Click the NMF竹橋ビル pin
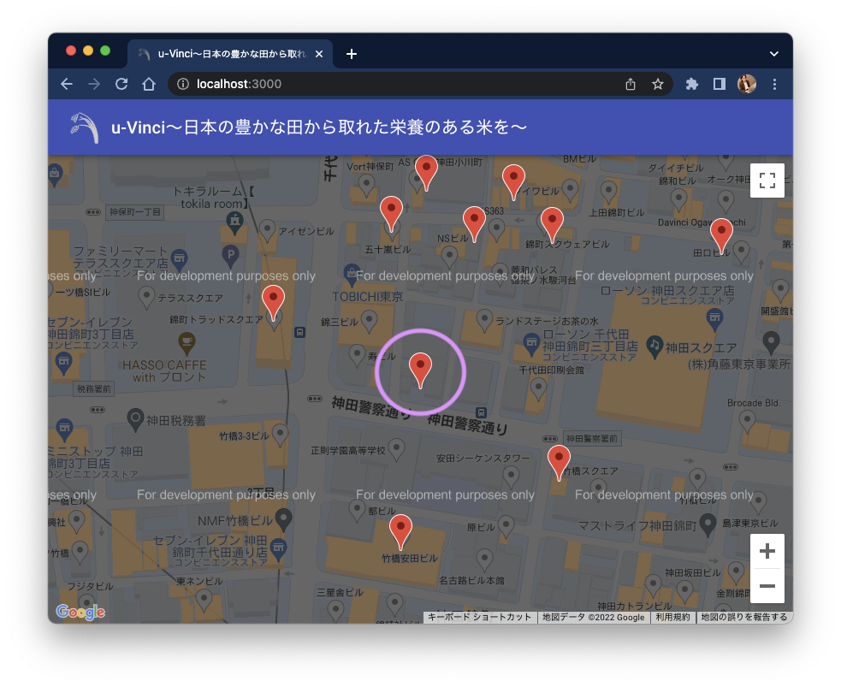Viewport: 841px width, 687px height. 284,518
